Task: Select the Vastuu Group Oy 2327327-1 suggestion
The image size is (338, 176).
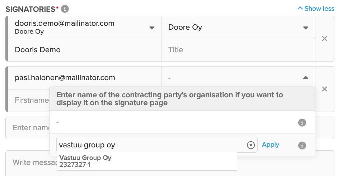Action: click(x=147, y=161)
